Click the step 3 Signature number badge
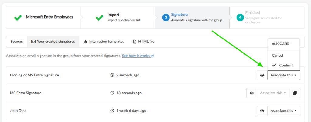The width and height of the screenshot is (311, 122). click(166, 18)
